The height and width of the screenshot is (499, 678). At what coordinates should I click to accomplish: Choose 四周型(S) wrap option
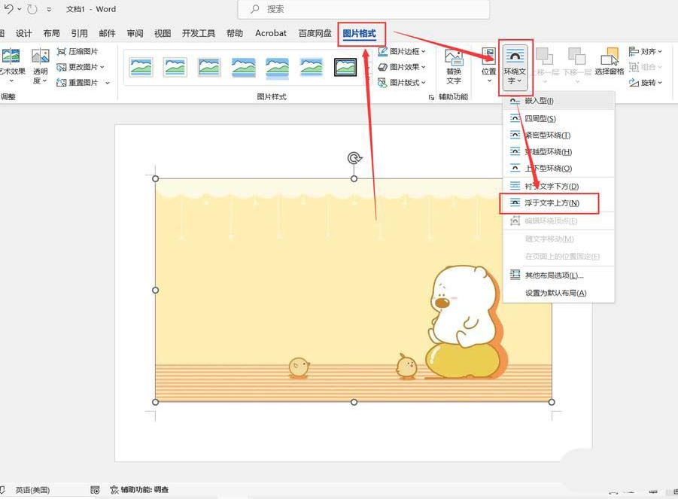pyautogui.click(x=558, y=118)
